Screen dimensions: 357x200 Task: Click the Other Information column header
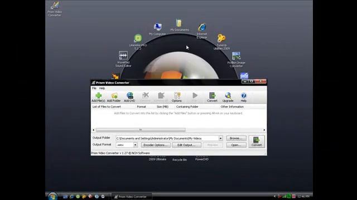click(x=232, y=107)
